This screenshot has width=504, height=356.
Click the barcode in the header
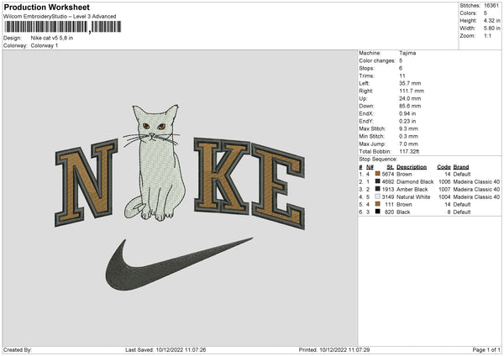(x=62, y=27)
